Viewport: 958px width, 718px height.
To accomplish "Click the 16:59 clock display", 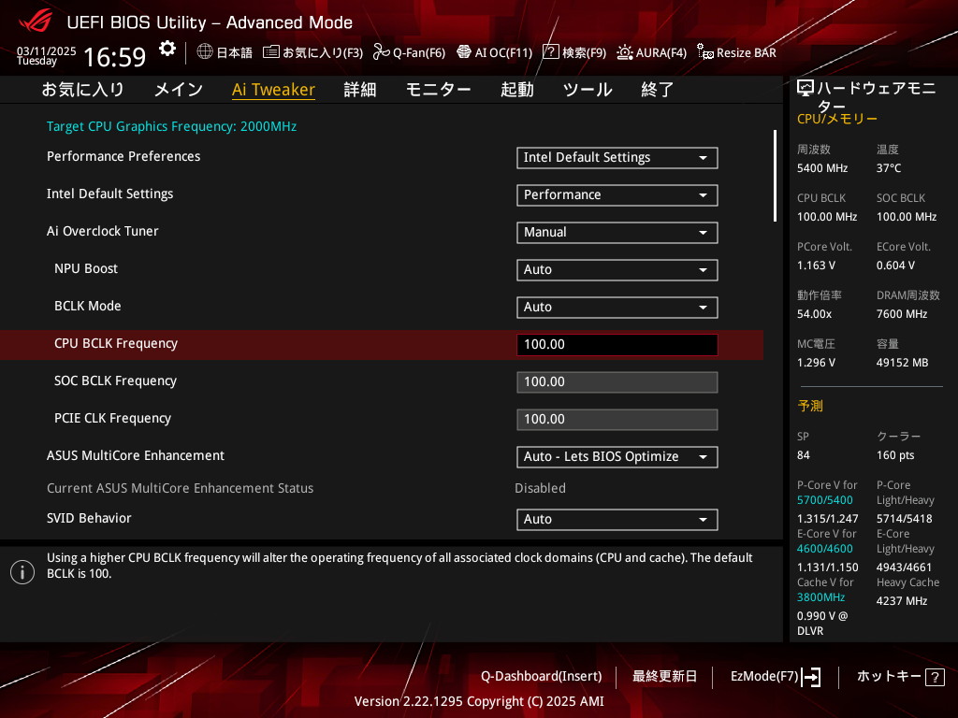I will click(114, 57).
